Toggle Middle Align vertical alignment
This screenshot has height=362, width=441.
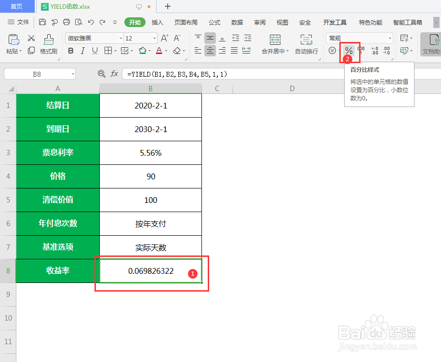coord(210,38)
